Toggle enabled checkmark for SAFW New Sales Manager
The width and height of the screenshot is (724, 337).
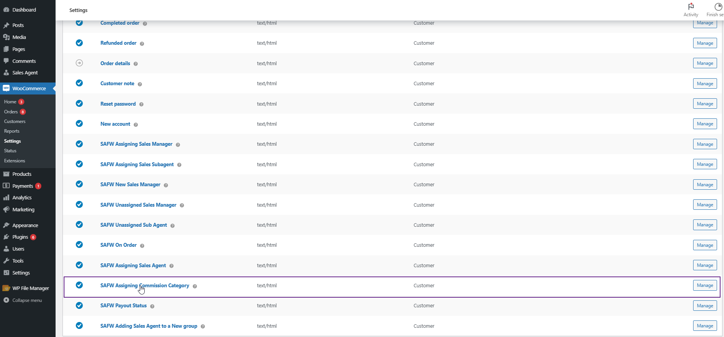79,184
